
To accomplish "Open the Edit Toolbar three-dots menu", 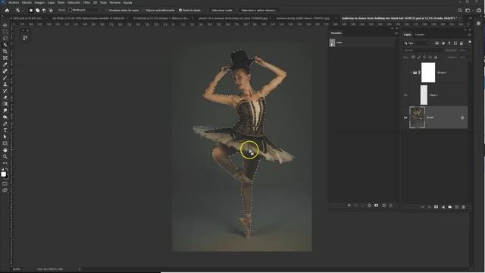I will pyautogui.click(x=5, y=163).
